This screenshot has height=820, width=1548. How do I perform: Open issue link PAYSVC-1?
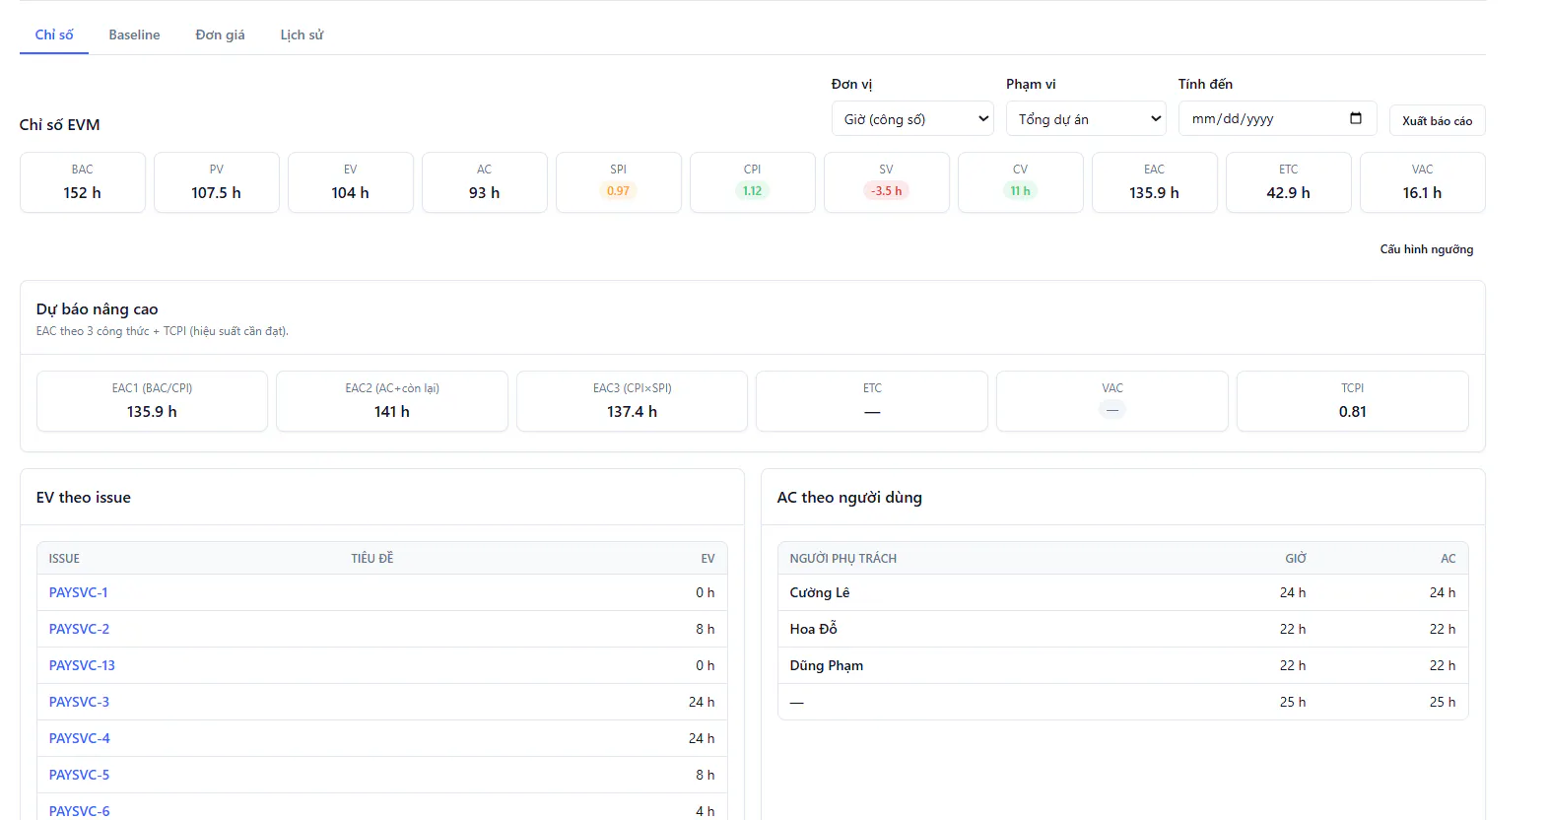79,592
